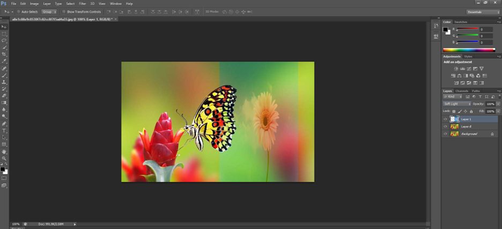This screenshot has width=502, height=229.
Task: Switch to the Swatches tab
Action: pyautogui.click(x=461, y=22)
